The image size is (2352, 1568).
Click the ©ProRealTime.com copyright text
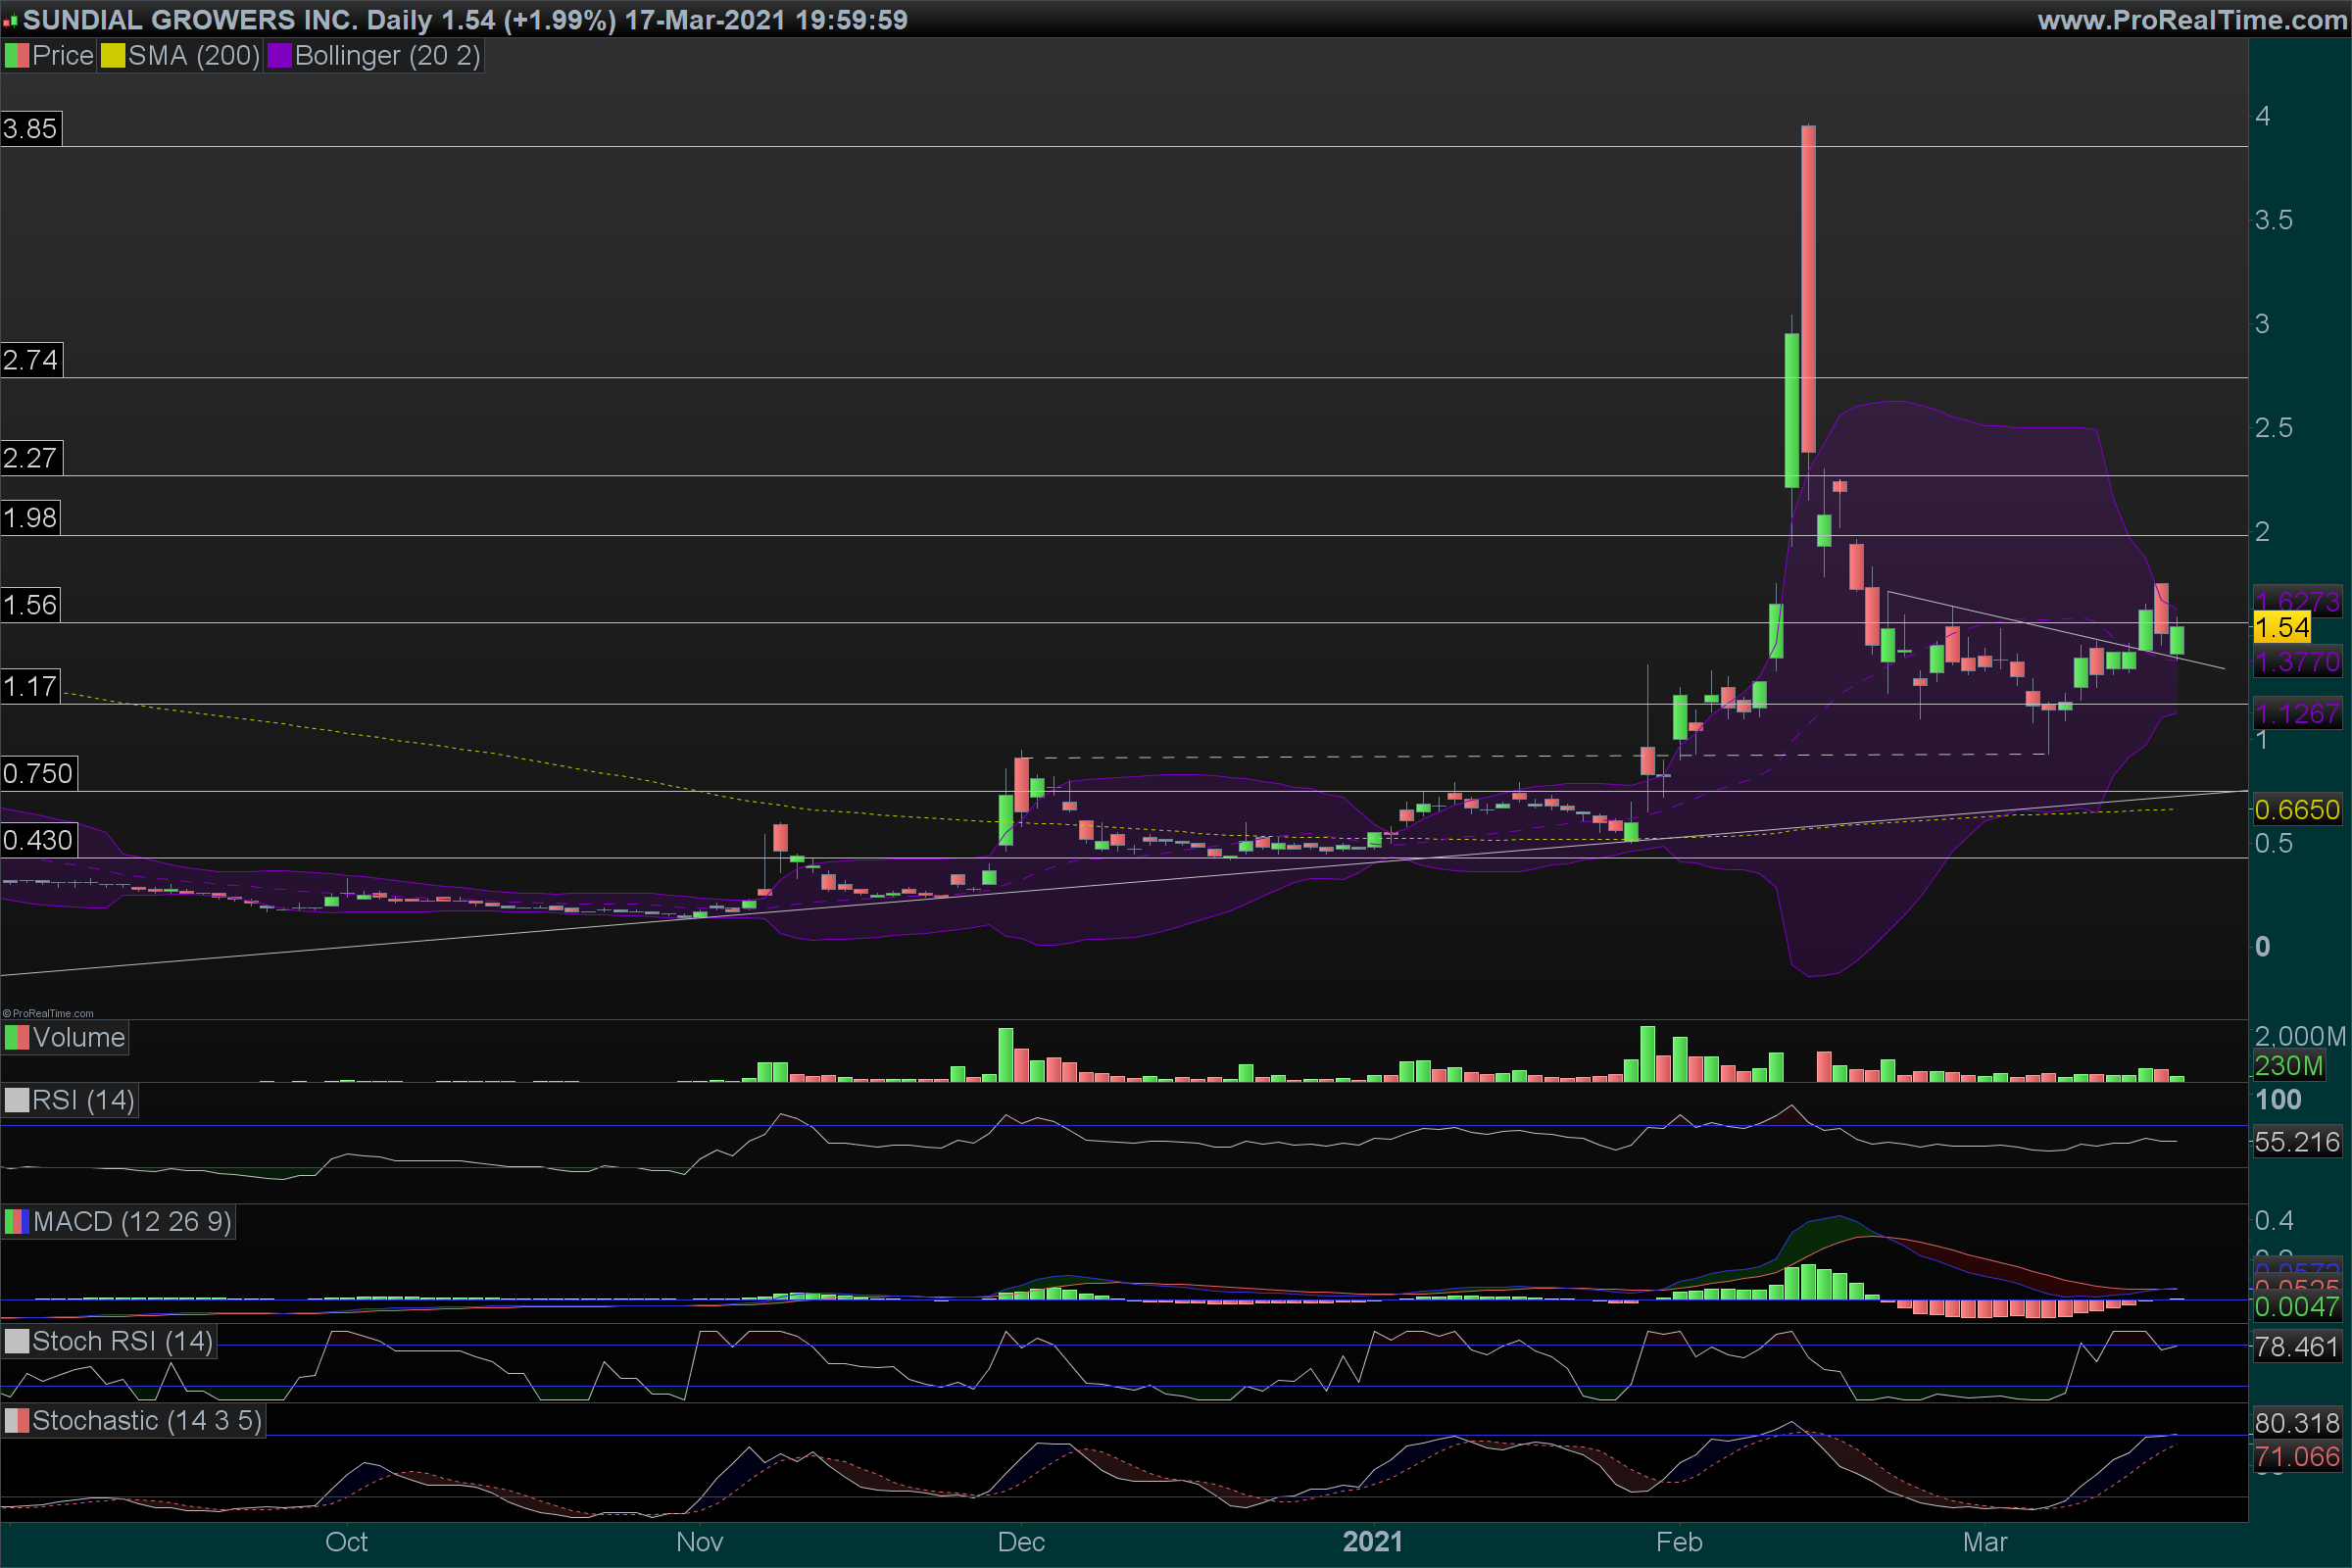pos(48,1013)
